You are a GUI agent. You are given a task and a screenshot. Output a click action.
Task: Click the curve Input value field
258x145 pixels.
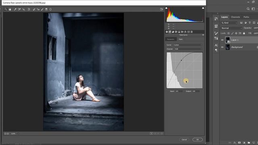[179, 91]
